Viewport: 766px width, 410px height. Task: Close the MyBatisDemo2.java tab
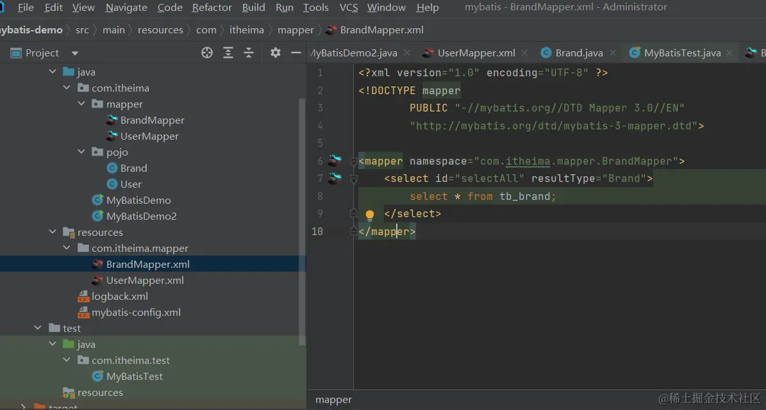coord(407,53)
